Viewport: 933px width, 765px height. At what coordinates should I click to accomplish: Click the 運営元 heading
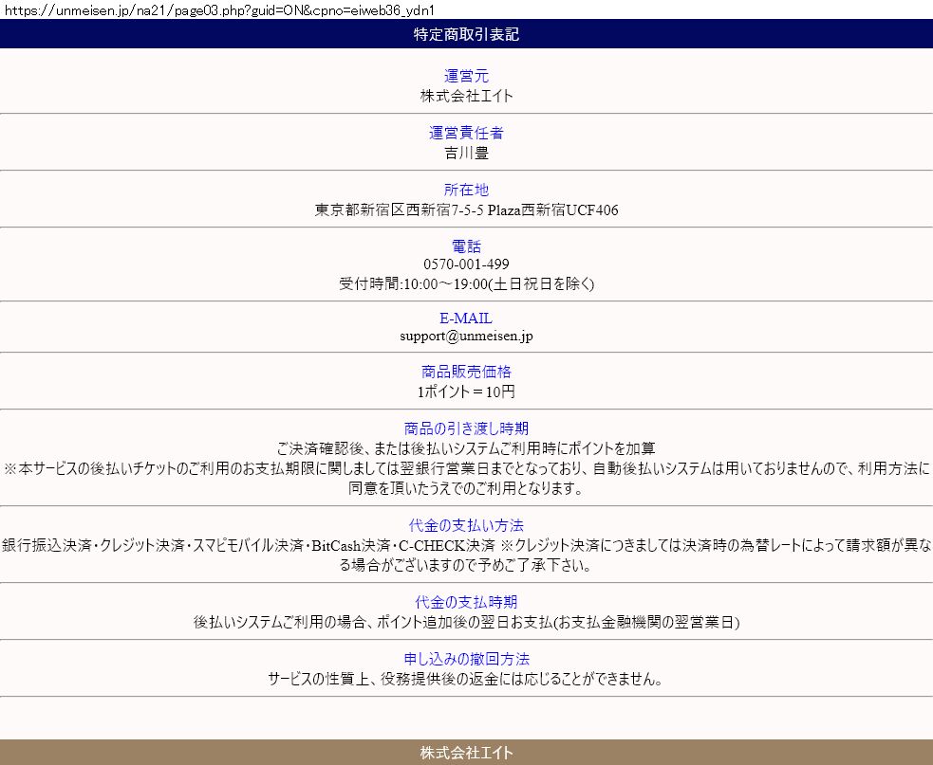pos(466,76)
